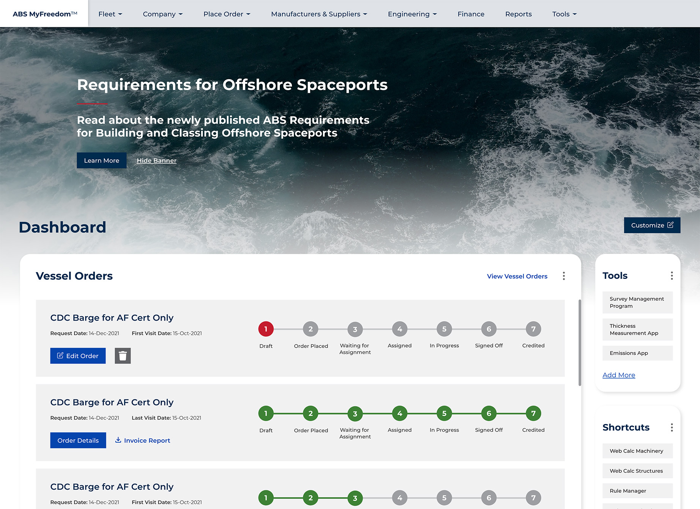Click grey step 3 circle in first order
700x509 pixels.
point(355,329)
